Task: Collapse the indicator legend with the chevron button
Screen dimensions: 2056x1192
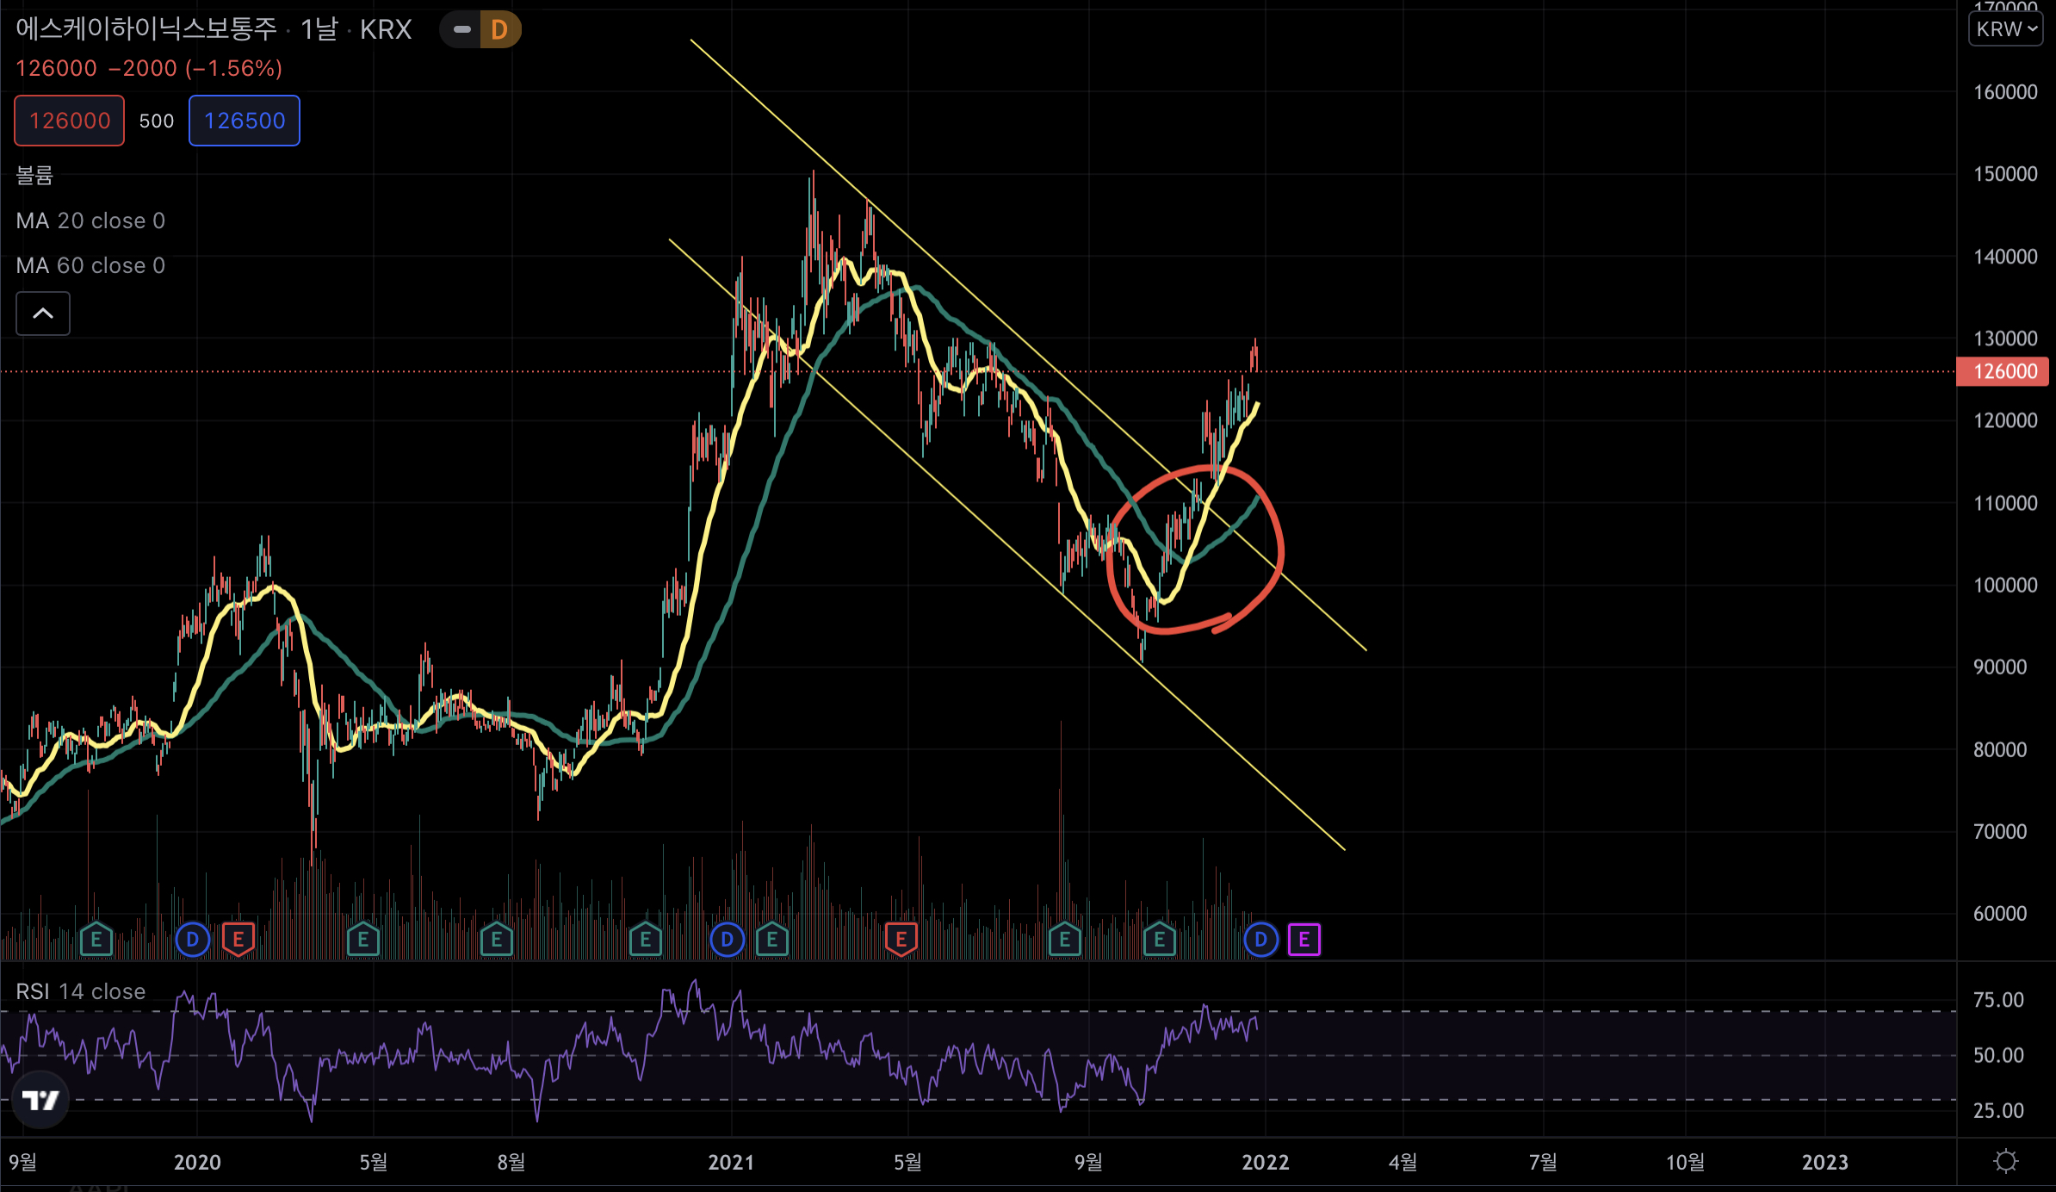Action: click(43, 314)
